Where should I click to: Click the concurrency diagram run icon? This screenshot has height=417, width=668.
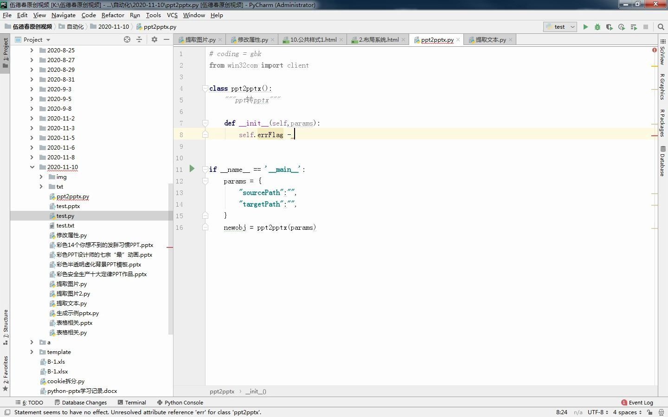(634, 27)
